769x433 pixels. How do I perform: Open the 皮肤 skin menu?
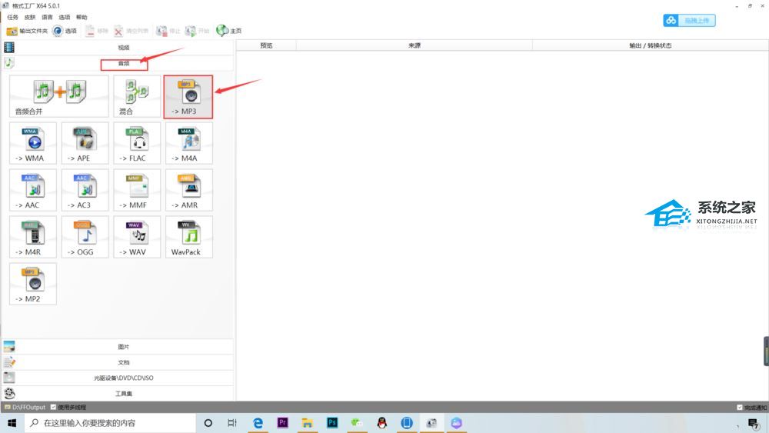(x=30, y=17)
